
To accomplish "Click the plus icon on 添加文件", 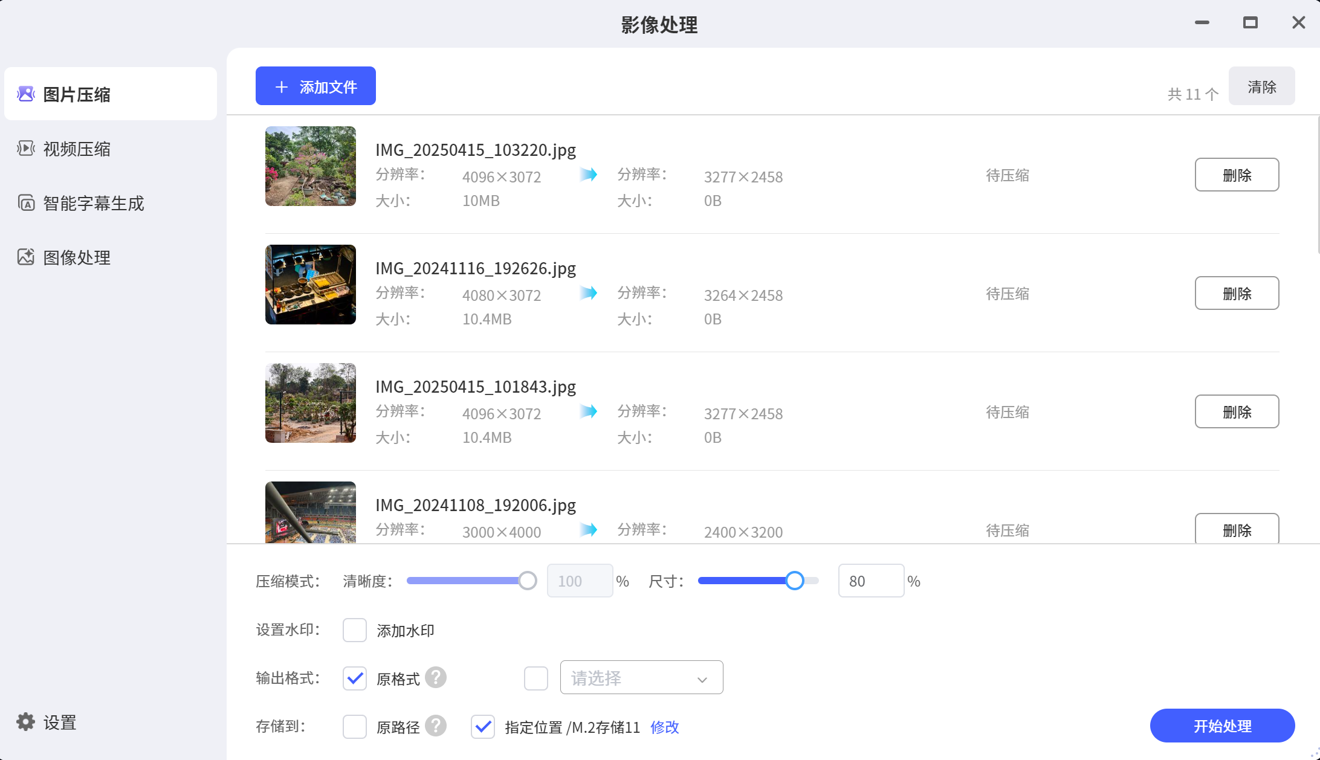I will click(281, 87).
